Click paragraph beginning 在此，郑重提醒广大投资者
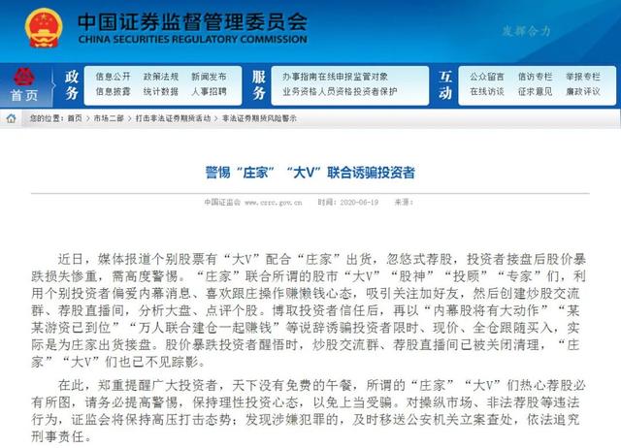 (x=309, y=411)
